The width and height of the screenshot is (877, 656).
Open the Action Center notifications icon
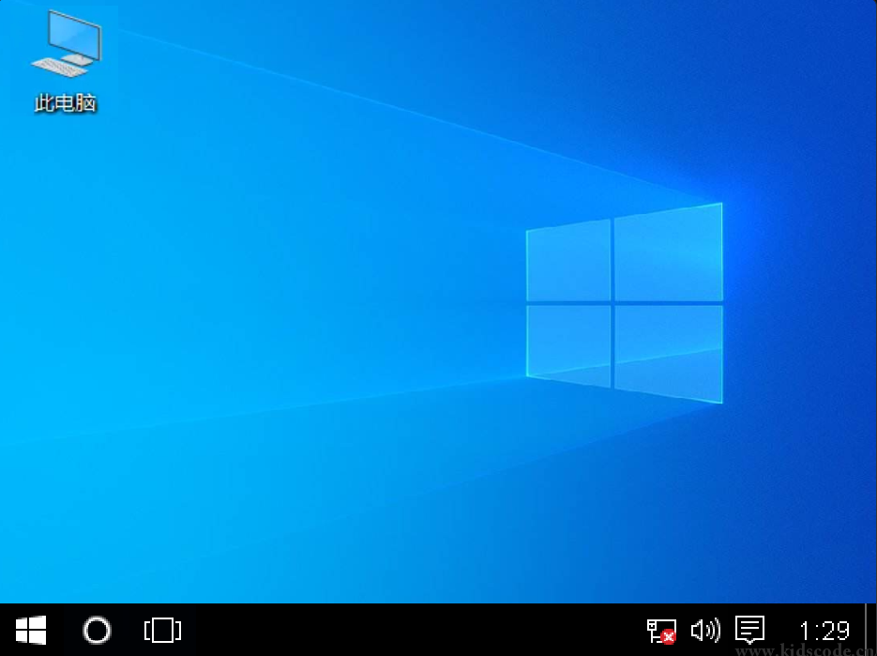[749, 630]
